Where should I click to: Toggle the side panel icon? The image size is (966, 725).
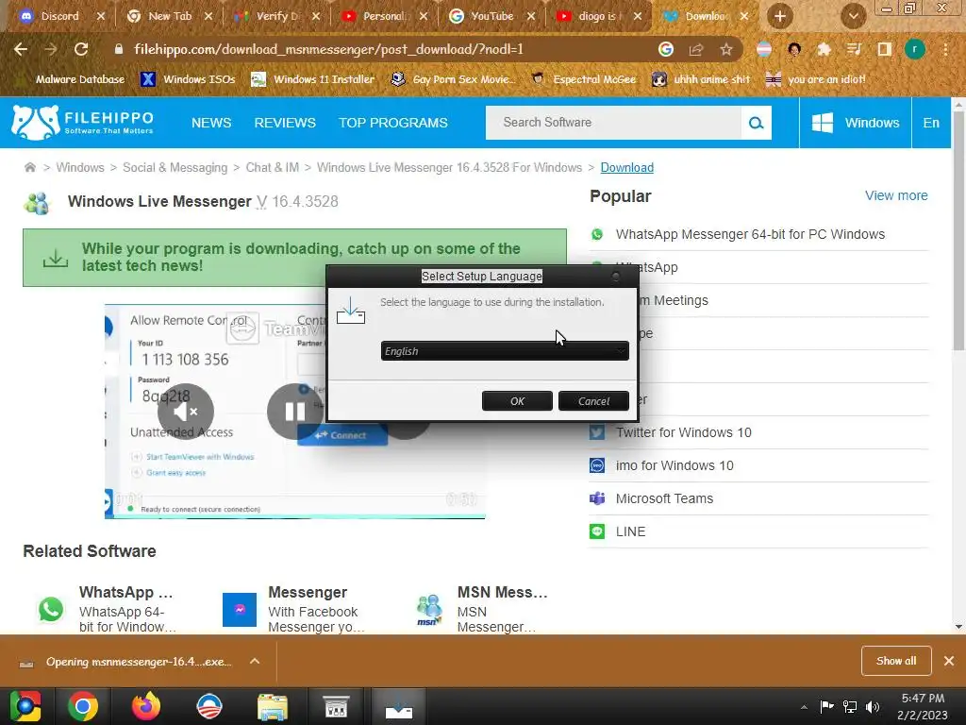[x=885, y=49]
